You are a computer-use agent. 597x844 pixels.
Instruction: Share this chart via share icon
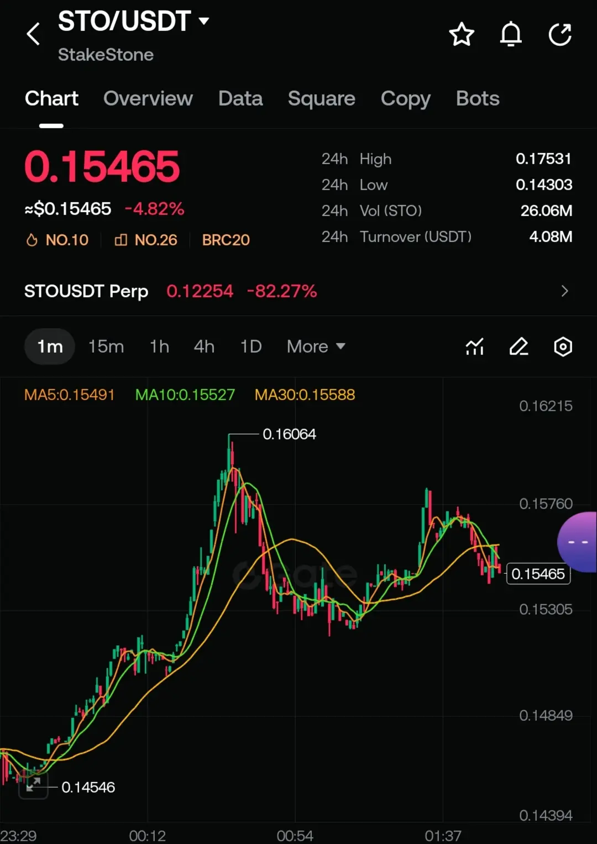pyautogui.click(x=560, y=34)
